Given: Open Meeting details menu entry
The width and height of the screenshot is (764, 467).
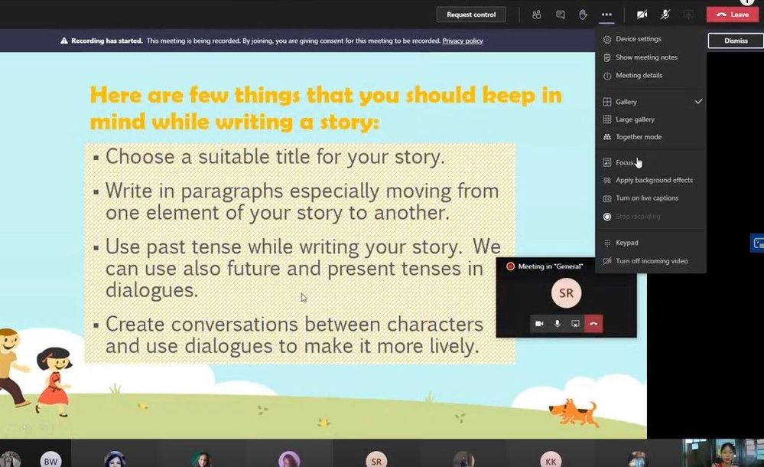Looking at the screenshot, I should coord(651,76).
